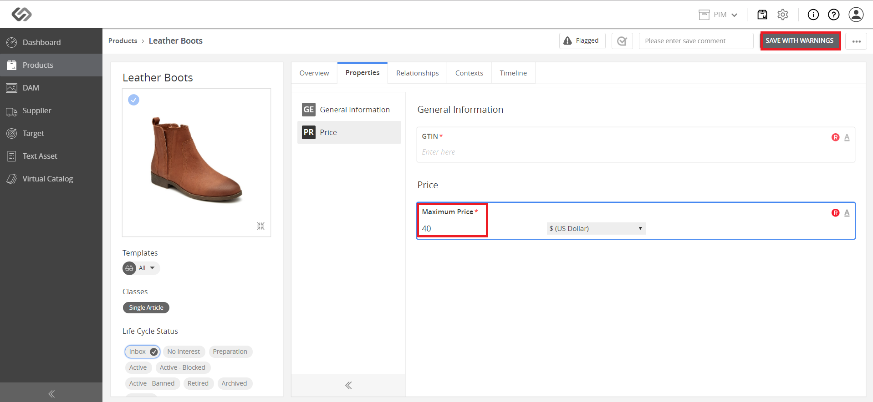Viewport: 873px width, 402px height.
Task: Select Price section in list
Action: (x=349, y=132)
